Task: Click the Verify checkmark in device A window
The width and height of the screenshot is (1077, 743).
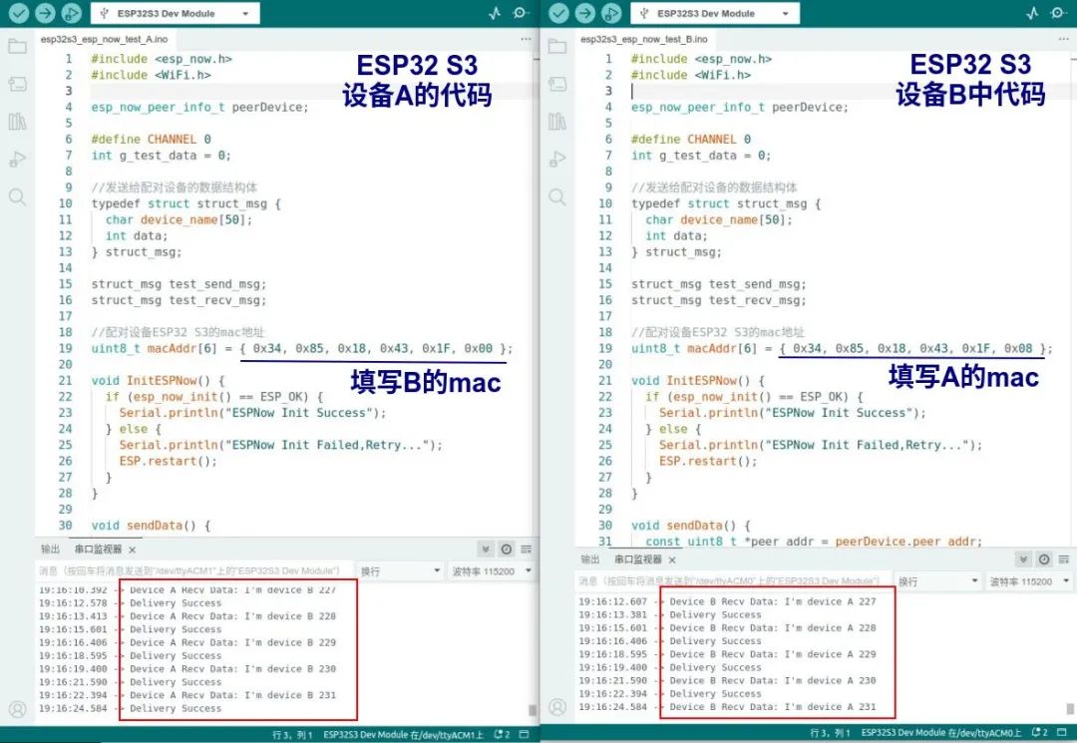Action: tap(19, 13)
